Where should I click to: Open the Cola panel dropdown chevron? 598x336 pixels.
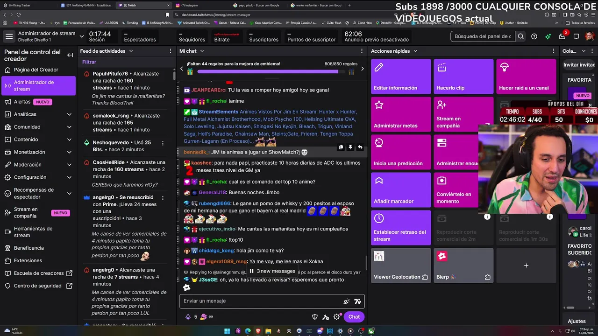(x=584, y=51)
